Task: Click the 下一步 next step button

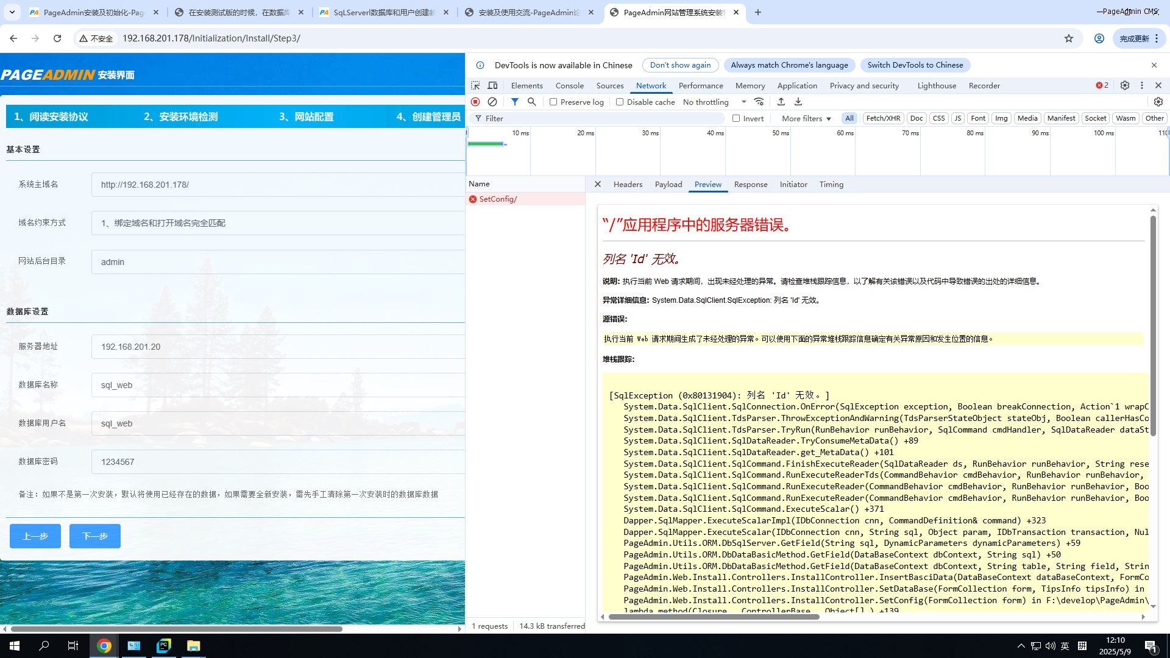Action: (95, 536)
